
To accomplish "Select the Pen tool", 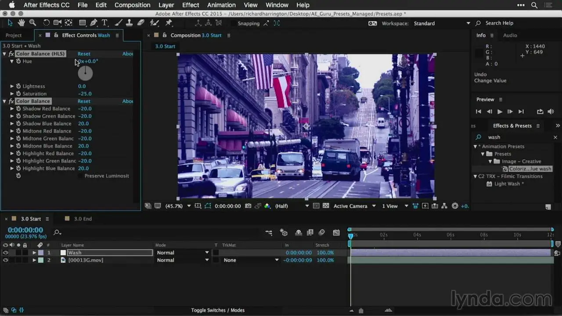I will tap(94, 23).
